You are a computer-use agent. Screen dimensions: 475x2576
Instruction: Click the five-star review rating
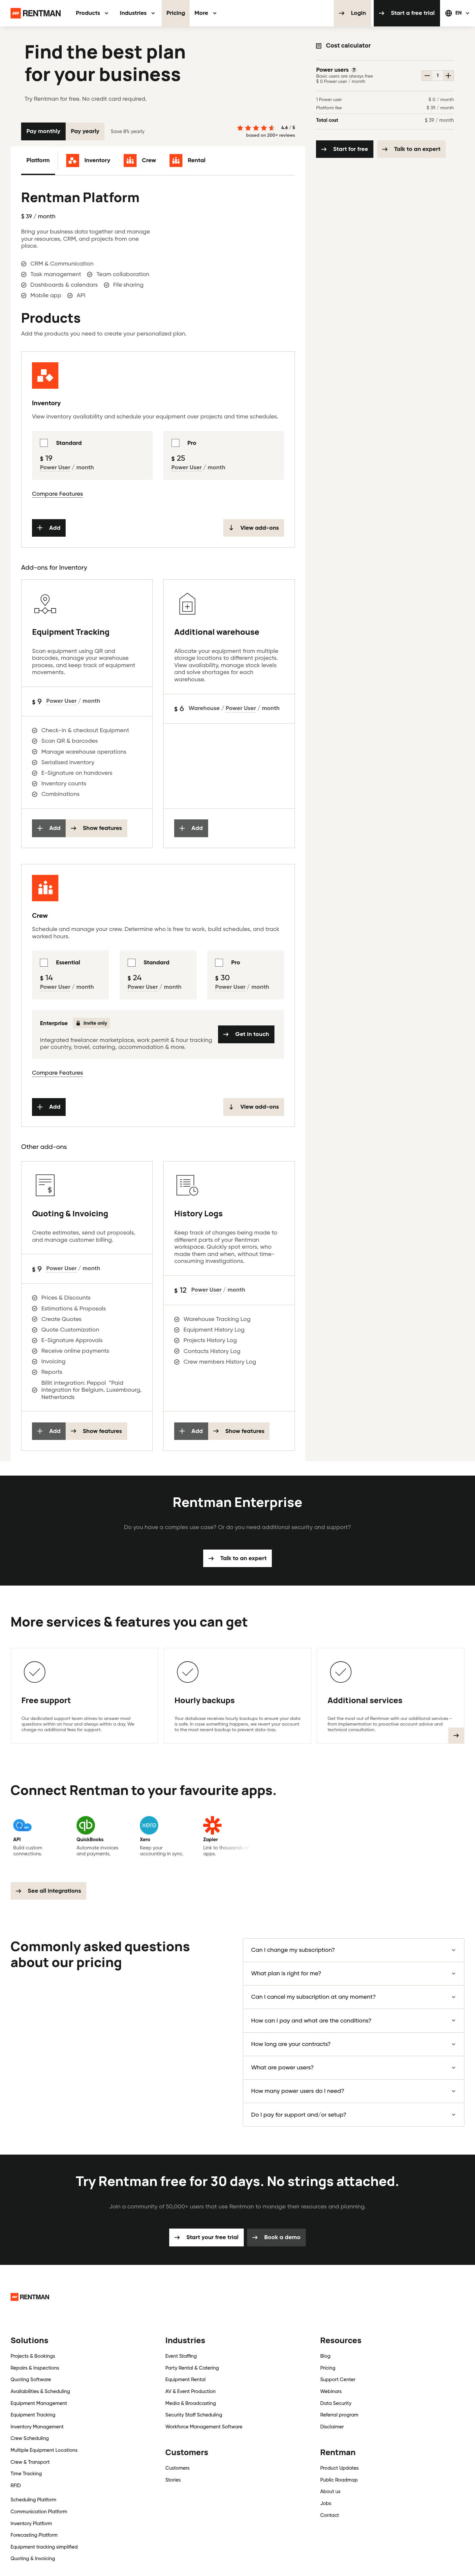(255, 128)
